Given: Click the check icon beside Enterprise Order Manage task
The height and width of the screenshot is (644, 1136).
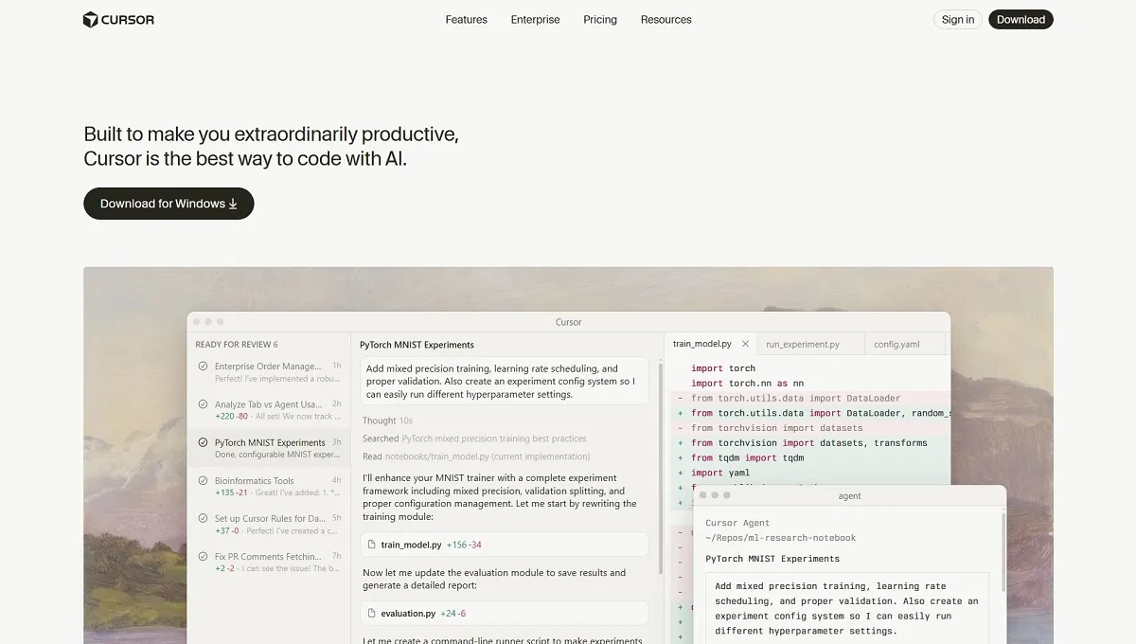Looking at the screenshot, I should (202, 365).
